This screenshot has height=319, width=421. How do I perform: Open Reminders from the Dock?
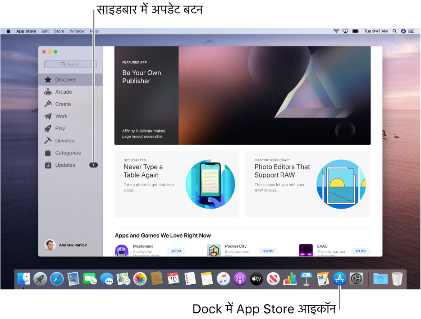pos(190,279)
